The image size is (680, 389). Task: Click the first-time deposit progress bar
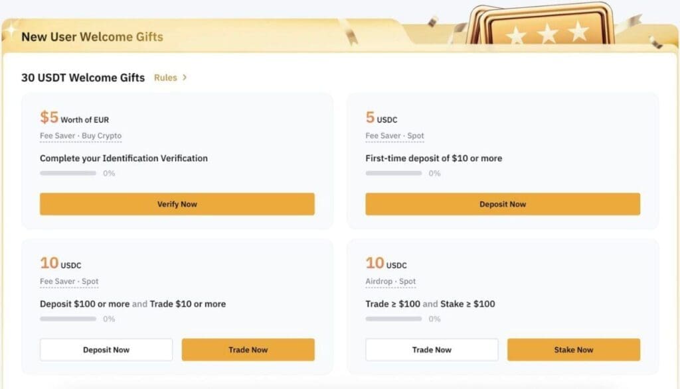tap(393, 174)
